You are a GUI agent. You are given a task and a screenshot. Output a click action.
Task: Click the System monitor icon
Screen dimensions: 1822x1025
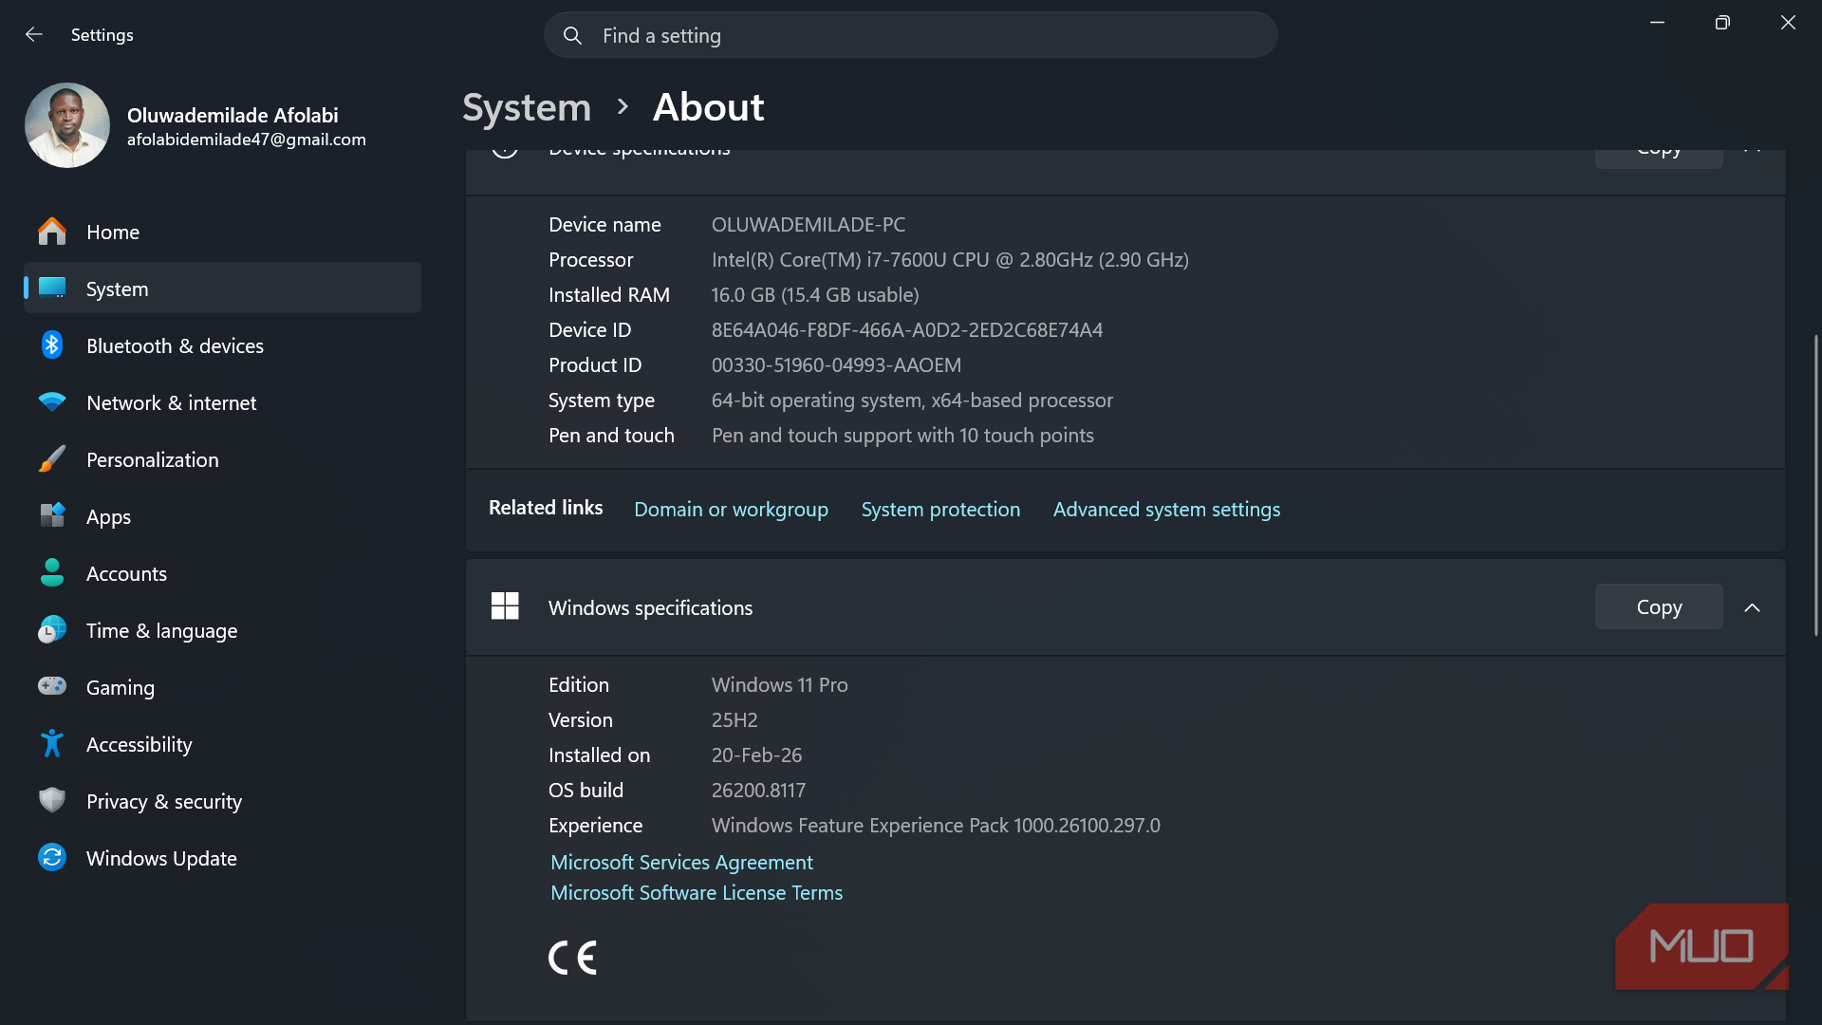pos(52,288)
